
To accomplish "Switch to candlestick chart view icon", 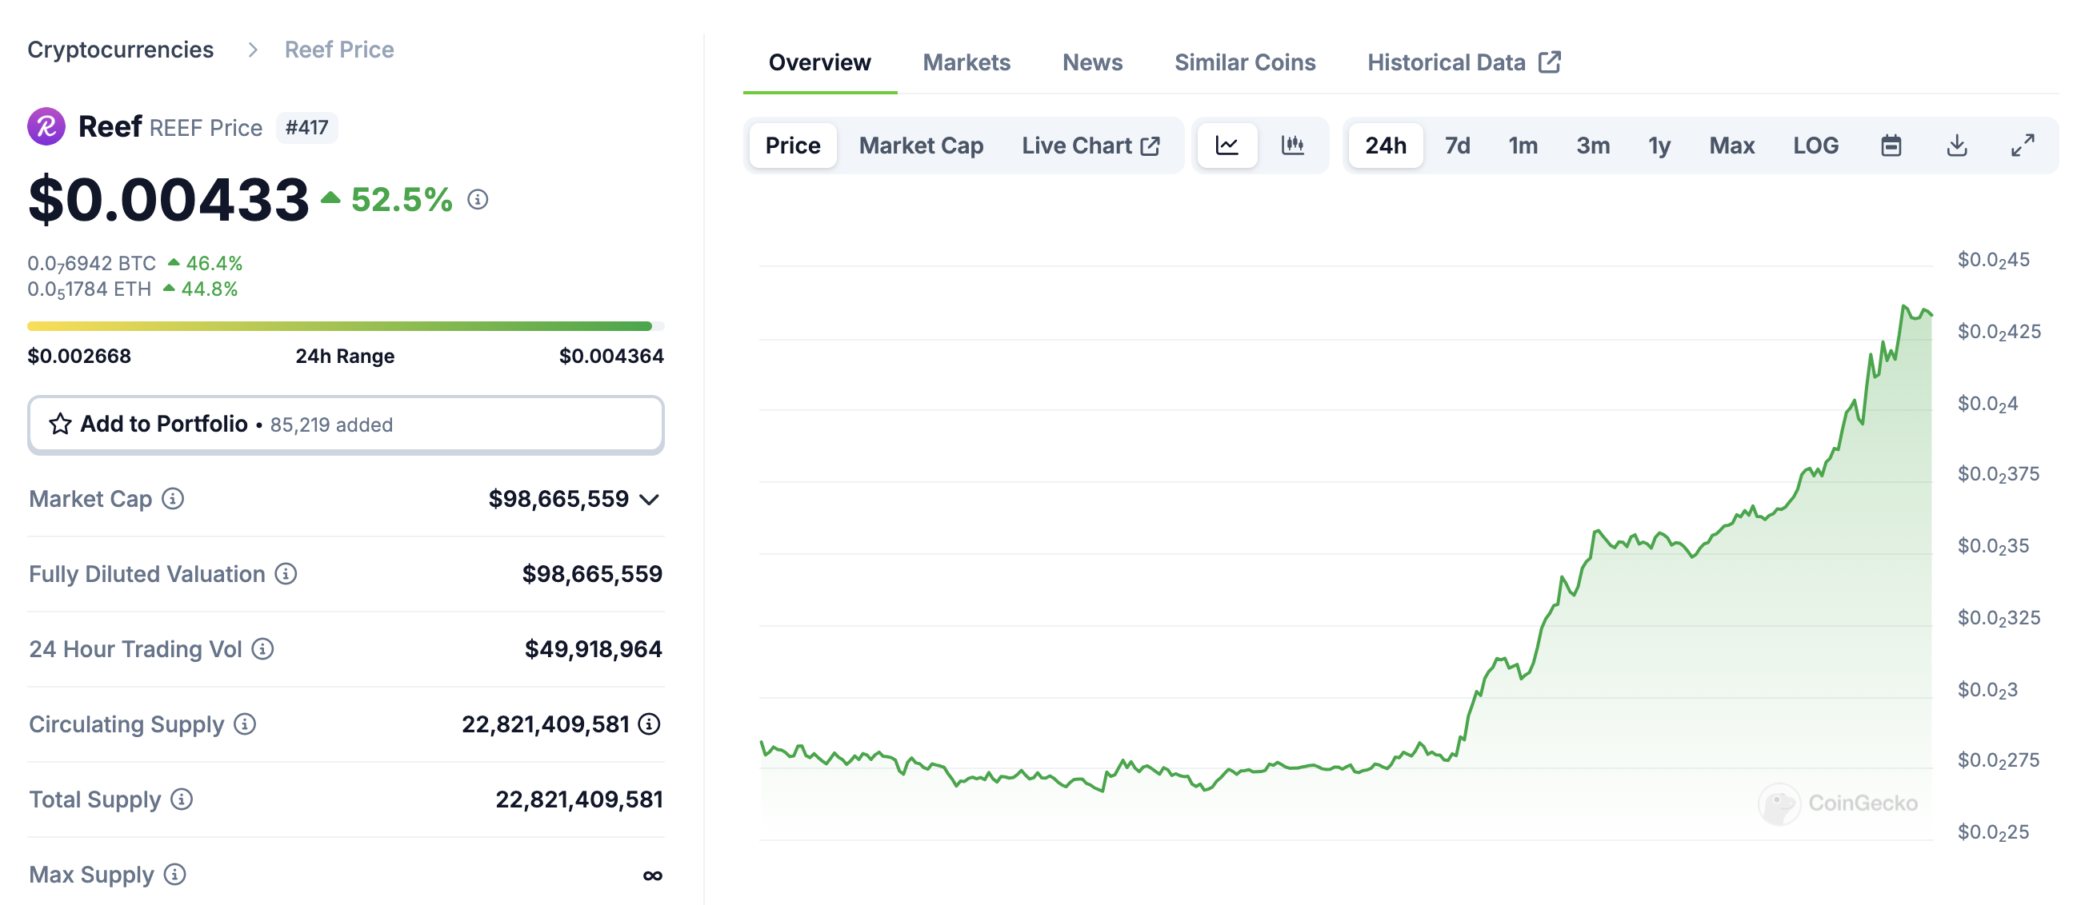I will (x=1292, y=145).
